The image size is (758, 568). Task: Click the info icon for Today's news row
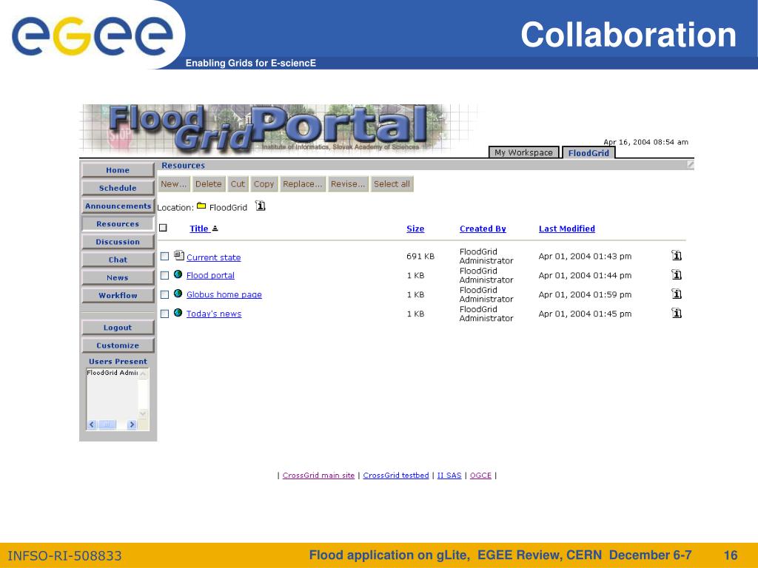pos(677,314)
